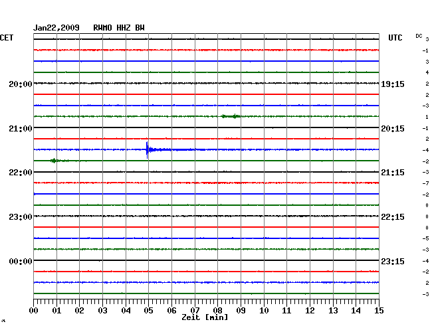432x328 pixels.
Task: Click the 08 minute axis tick label
Action: click(217, 310)
